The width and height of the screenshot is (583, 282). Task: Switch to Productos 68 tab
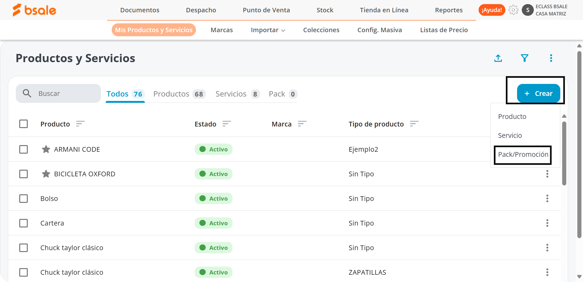pyautogui.click(x=179, y=94)
